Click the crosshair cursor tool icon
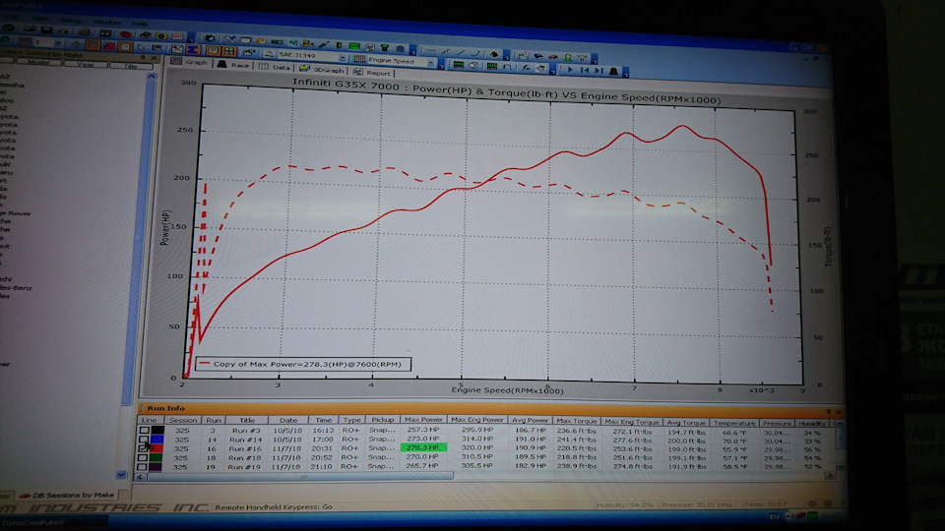The height and width of the screenshot is (531, 945). pos(76,44)
